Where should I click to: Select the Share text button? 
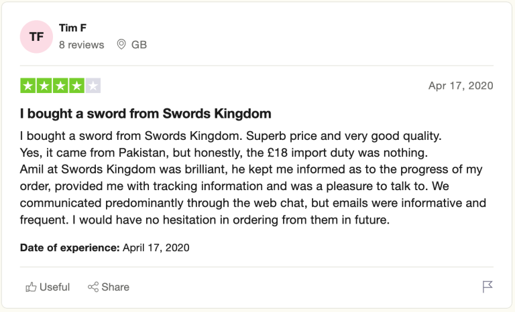click(x=115, y=287)
